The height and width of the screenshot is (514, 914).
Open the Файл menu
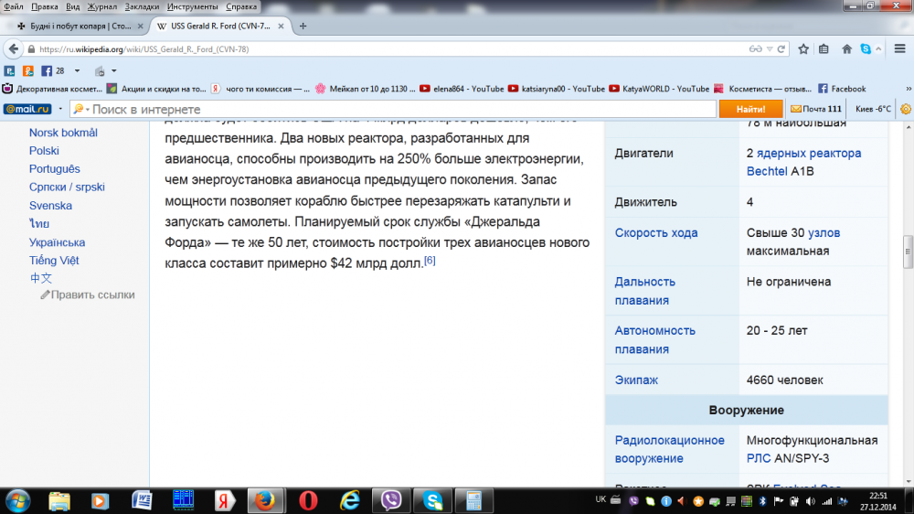pyautogui.click(x=14, y=6)
